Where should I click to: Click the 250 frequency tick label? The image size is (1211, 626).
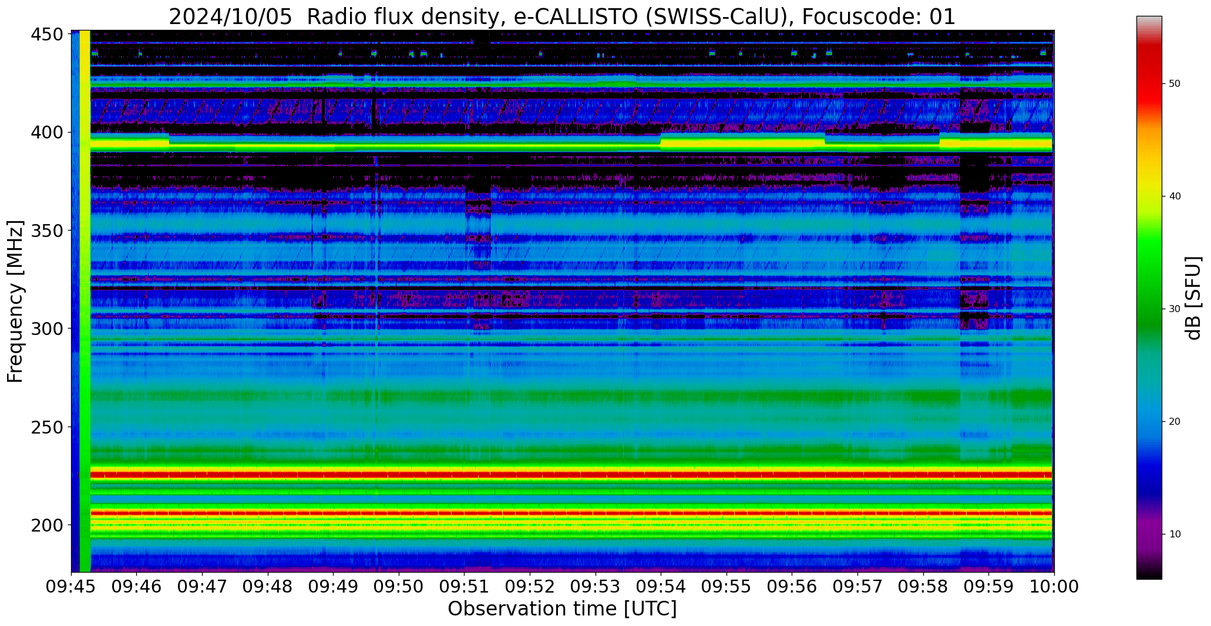point(47,427)
